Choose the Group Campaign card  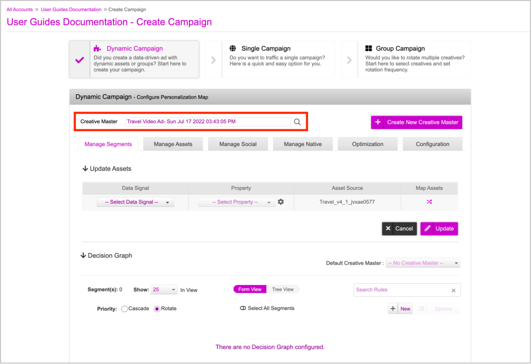[406, 60]
